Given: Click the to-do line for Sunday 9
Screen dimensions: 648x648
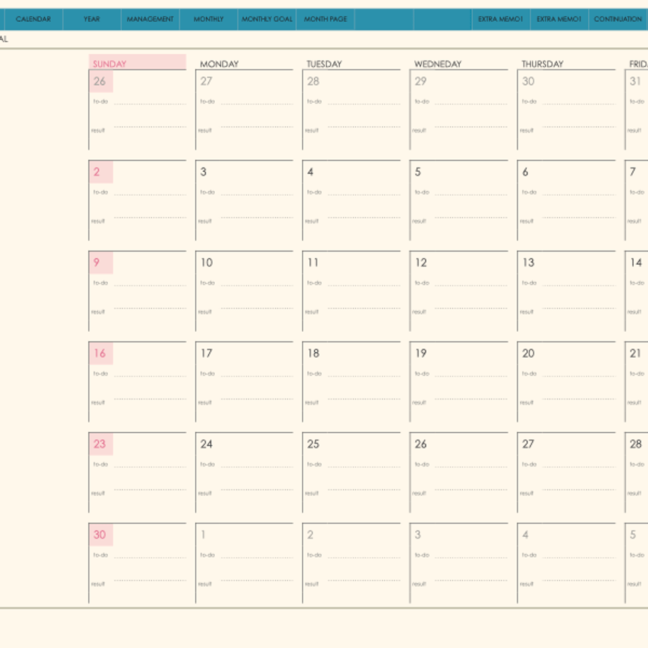Looking at the screenshot, I should [x=149, y=285].
